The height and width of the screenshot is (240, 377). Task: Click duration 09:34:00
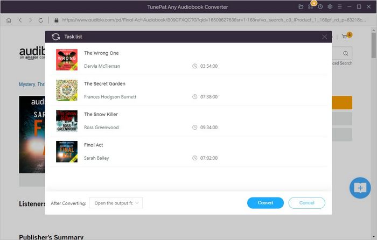(209, 128)
